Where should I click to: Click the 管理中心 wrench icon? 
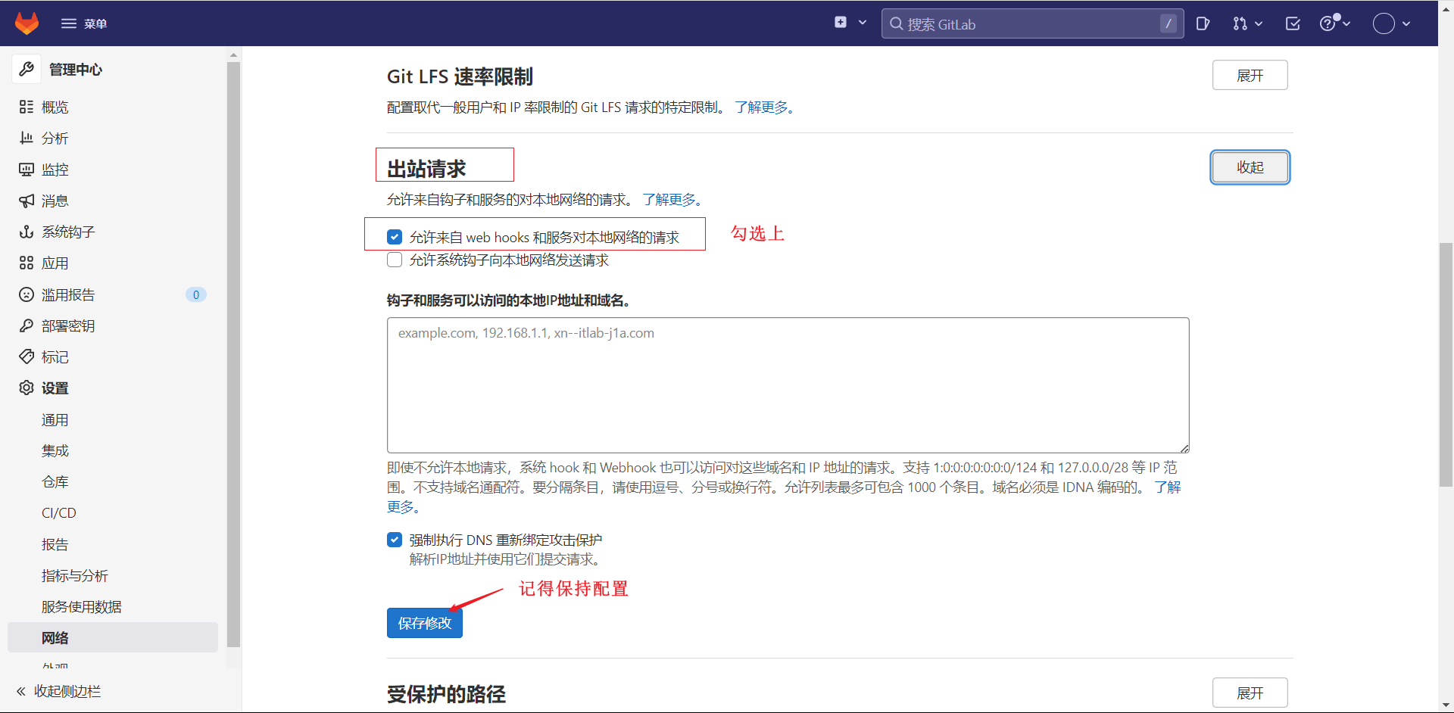(x=27, y=69)
